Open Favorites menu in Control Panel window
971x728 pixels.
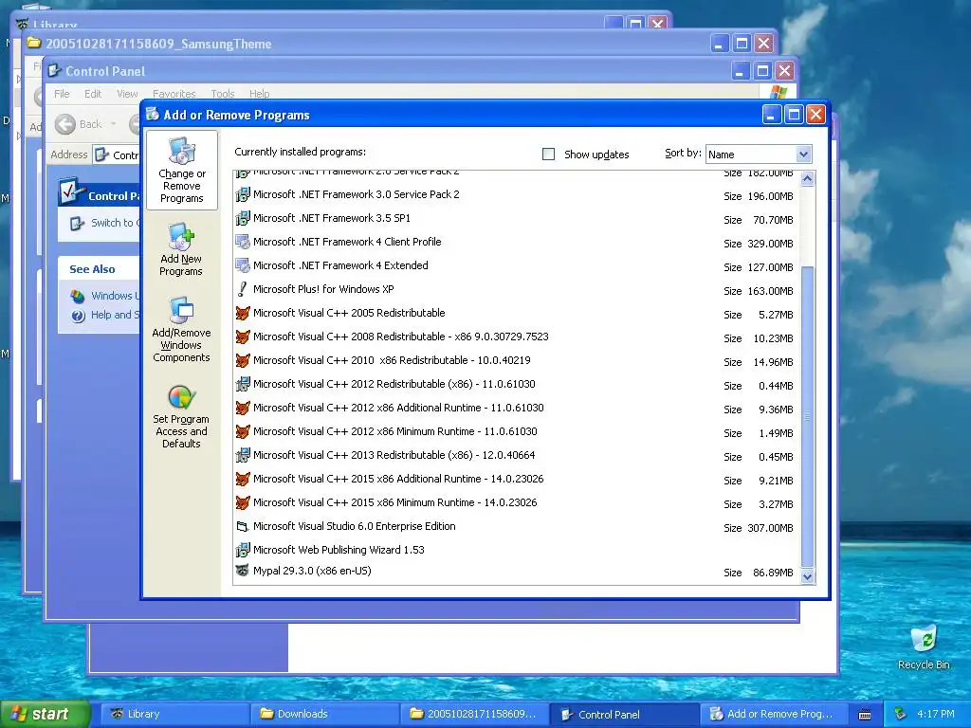[x=174, y=94]
